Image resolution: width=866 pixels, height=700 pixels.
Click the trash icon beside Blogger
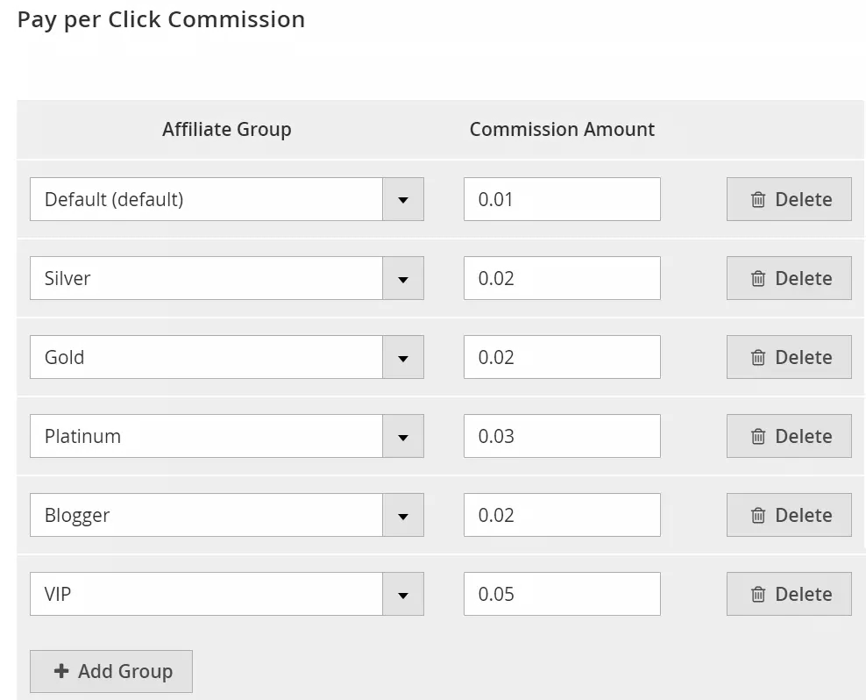[757, 515]
